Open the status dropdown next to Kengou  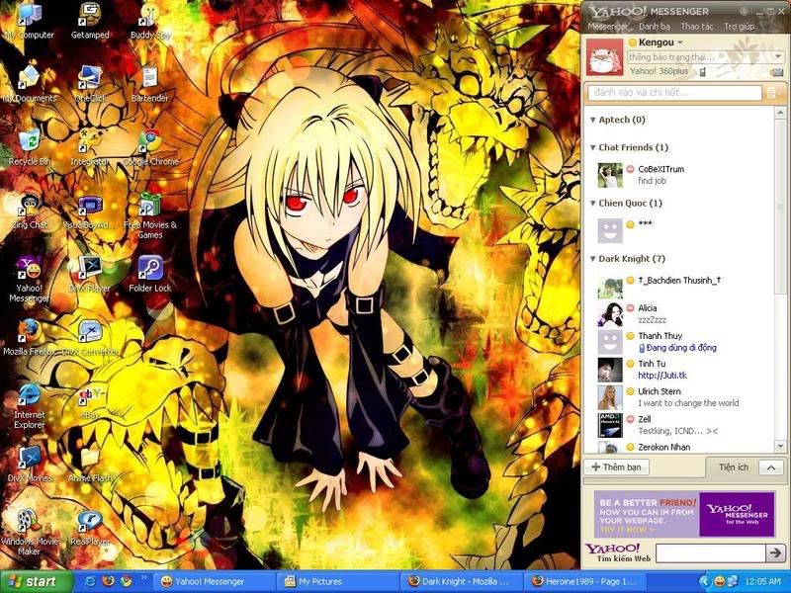[x=680, y=43]
